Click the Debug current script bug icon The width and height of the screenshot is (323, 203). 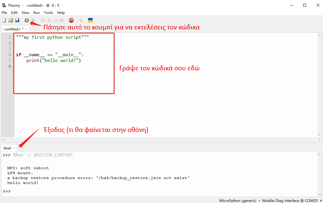coord(33,20)
